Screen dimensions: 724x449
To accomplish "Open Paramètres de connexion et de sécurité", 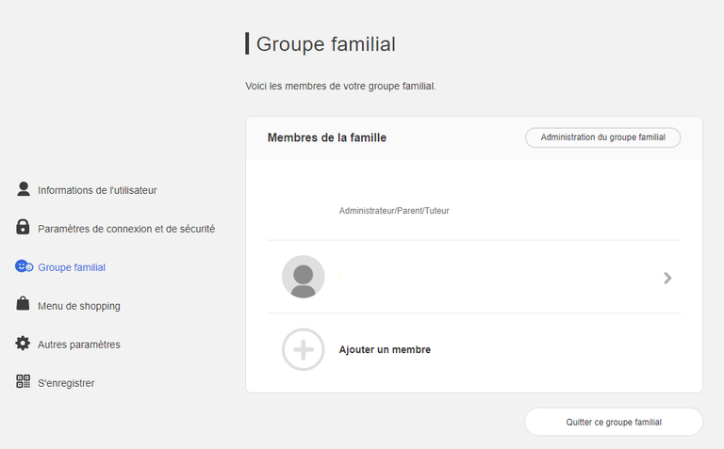I will pos(126,229).
